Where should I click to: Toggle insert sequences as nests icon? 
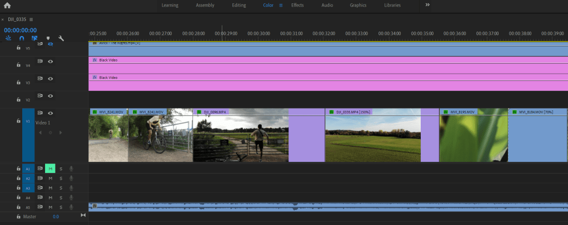[x=9, y=38]
